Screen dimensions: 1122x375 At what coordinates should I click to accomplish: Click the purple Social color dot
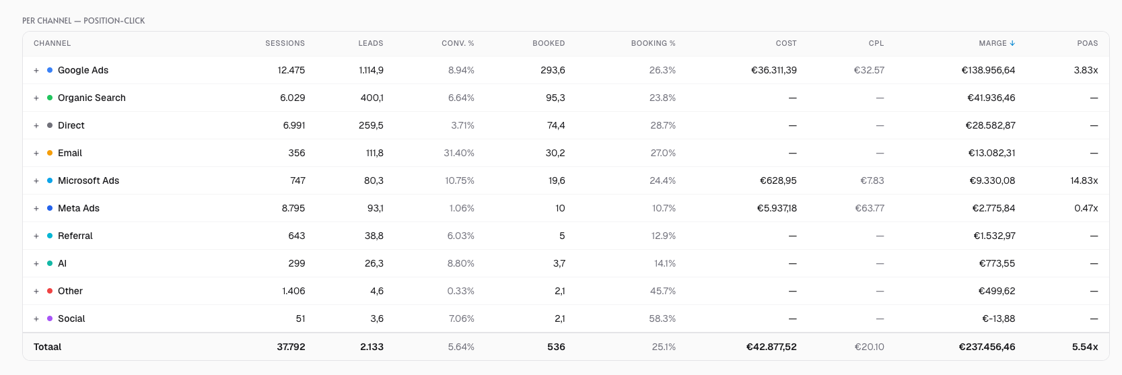(x=50, y=318)
